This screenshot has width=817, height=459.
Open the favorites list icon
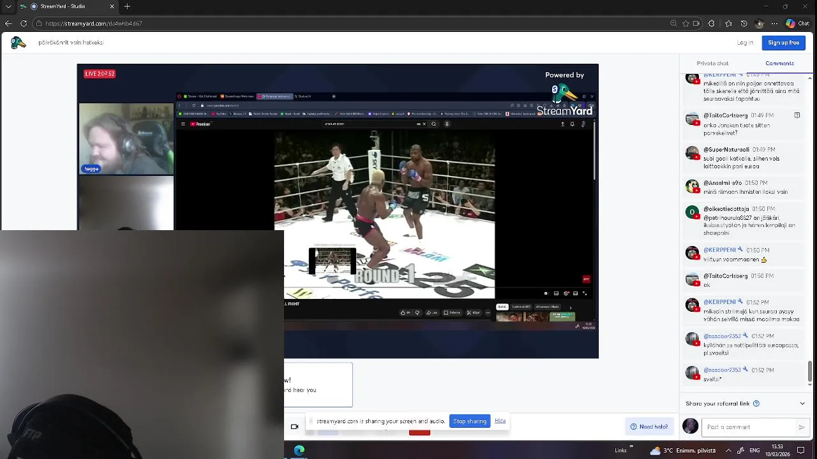click(x=728, y=24)
